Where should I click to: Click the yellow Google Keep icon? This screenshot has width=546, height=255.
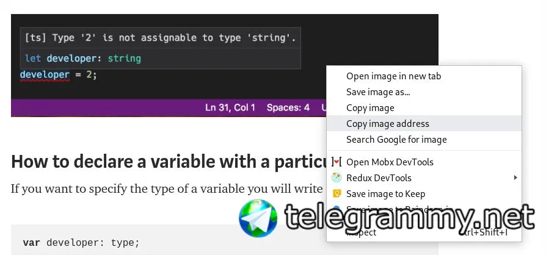coord(336,194)
